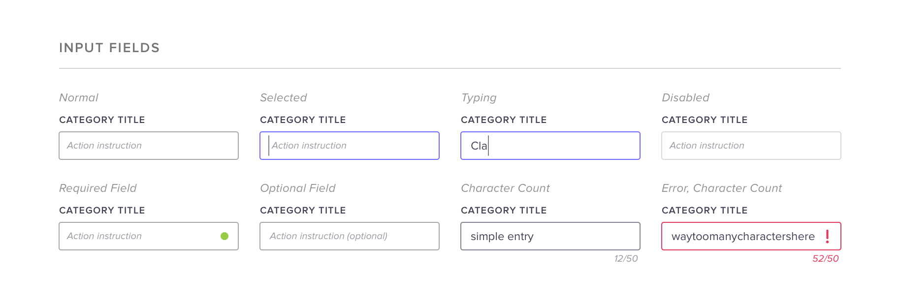Viewport: 900px width, 305px height.
Task: Click the Selected state input field
Action: click(x=350, y=146)
